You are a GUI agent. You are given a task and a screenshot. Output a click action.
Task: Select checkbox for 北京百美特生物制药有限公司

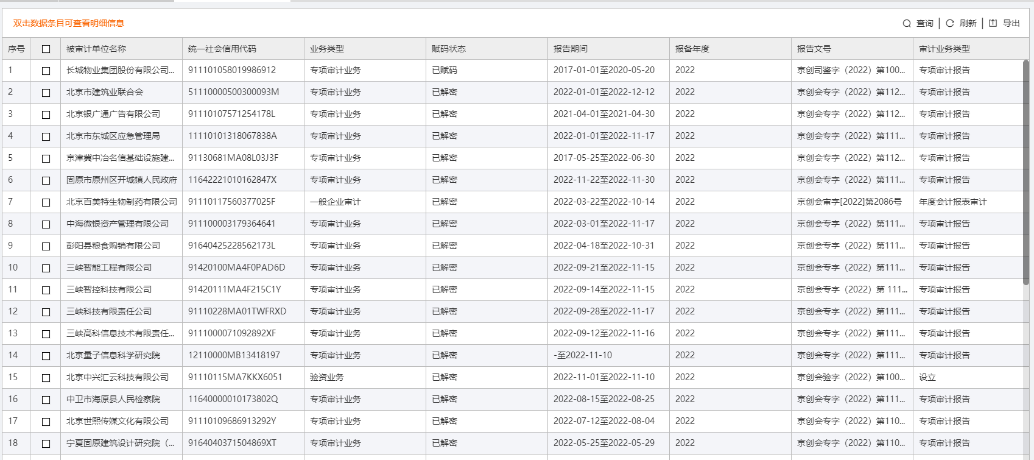click(46, 202)
